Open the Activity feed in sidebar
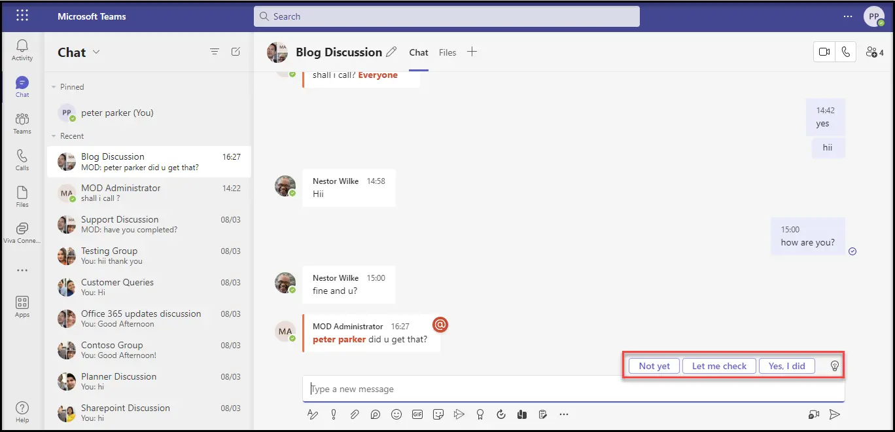This screenshot has height=432, width=895. pyautogui.click(x=22, y=50)
